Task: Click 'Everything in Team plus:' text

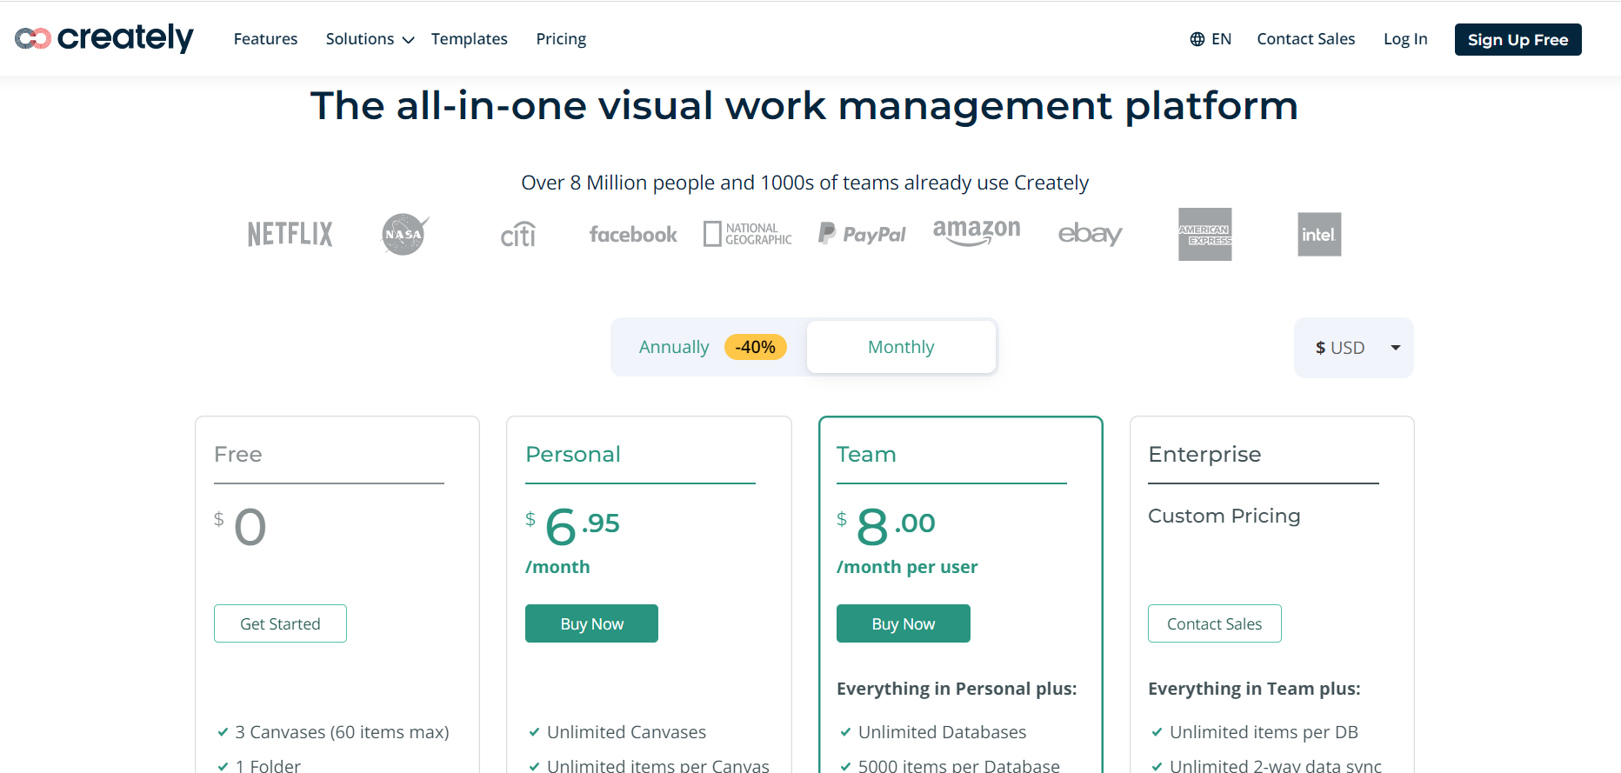Action: (x=1254, y=689)
